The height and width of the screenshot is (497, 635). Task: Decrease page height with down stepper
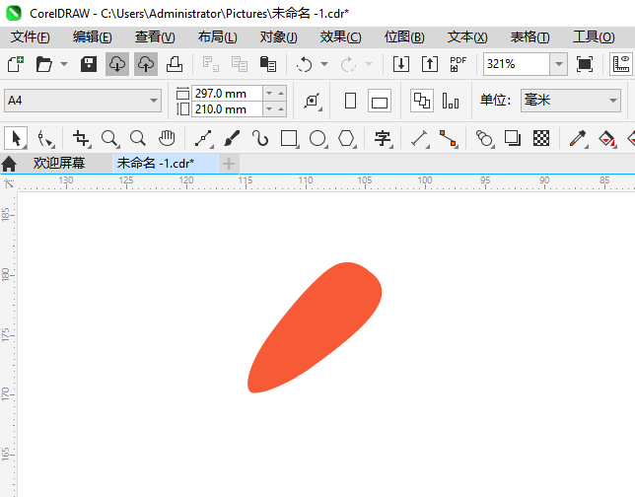click(269, 109)
